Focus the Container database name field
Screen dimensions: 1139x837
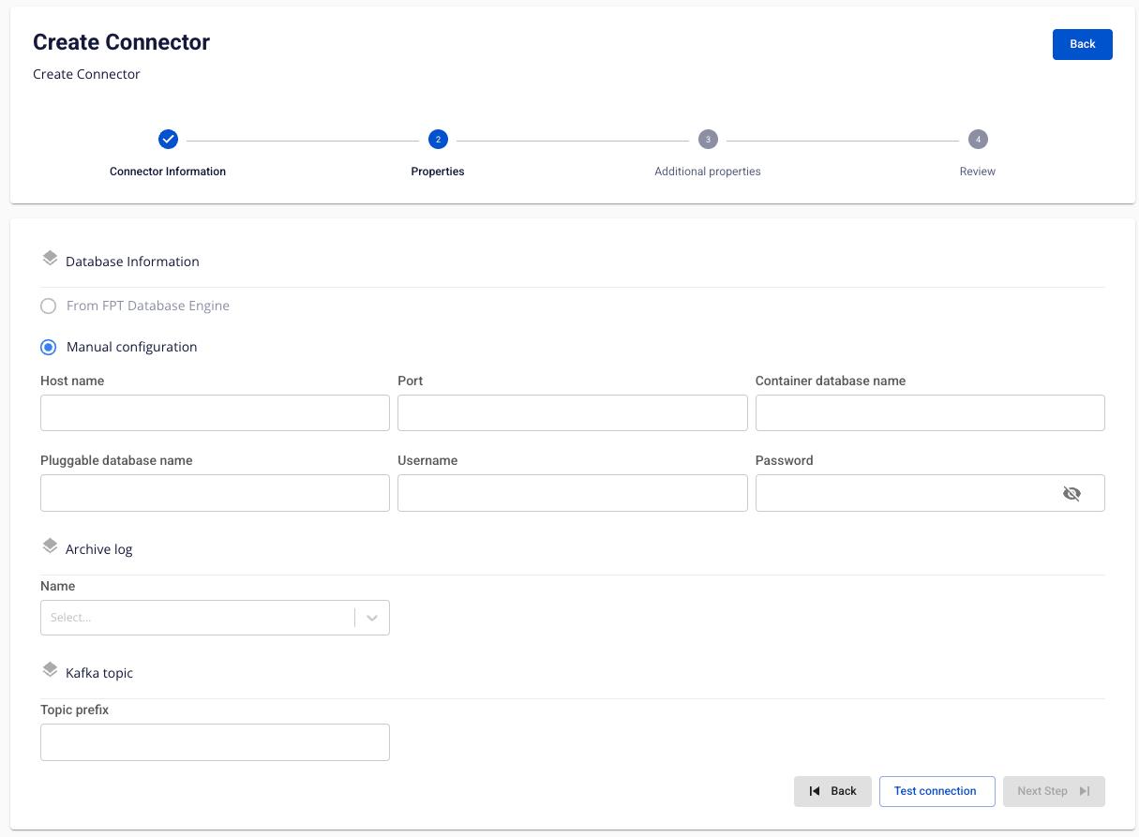(x=929, y=413)
